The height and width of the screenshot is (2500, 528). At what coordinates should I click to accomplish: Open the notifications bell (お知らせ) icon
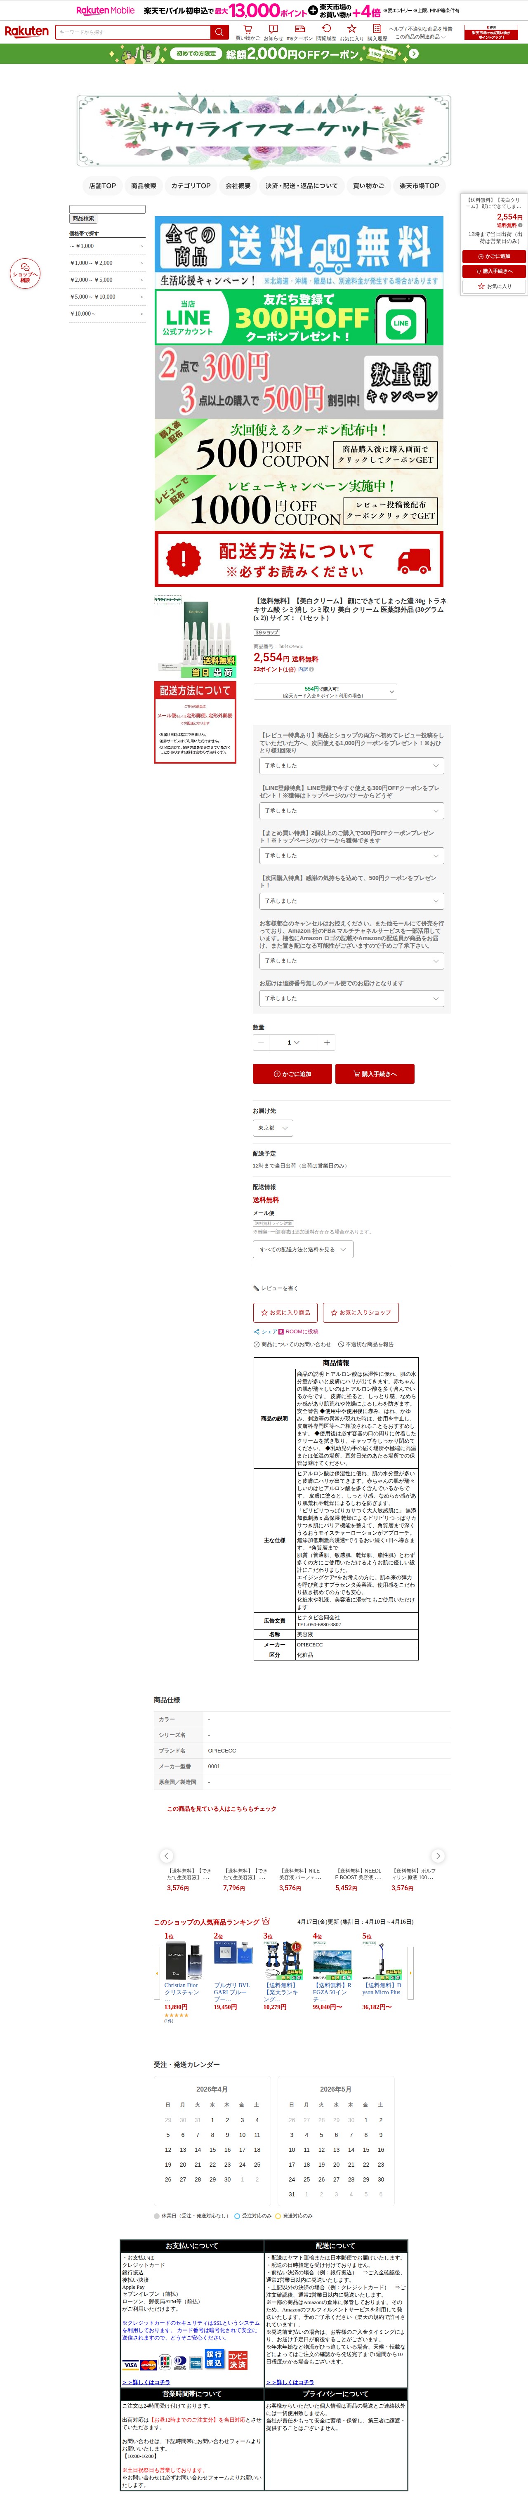coord(274,32)
